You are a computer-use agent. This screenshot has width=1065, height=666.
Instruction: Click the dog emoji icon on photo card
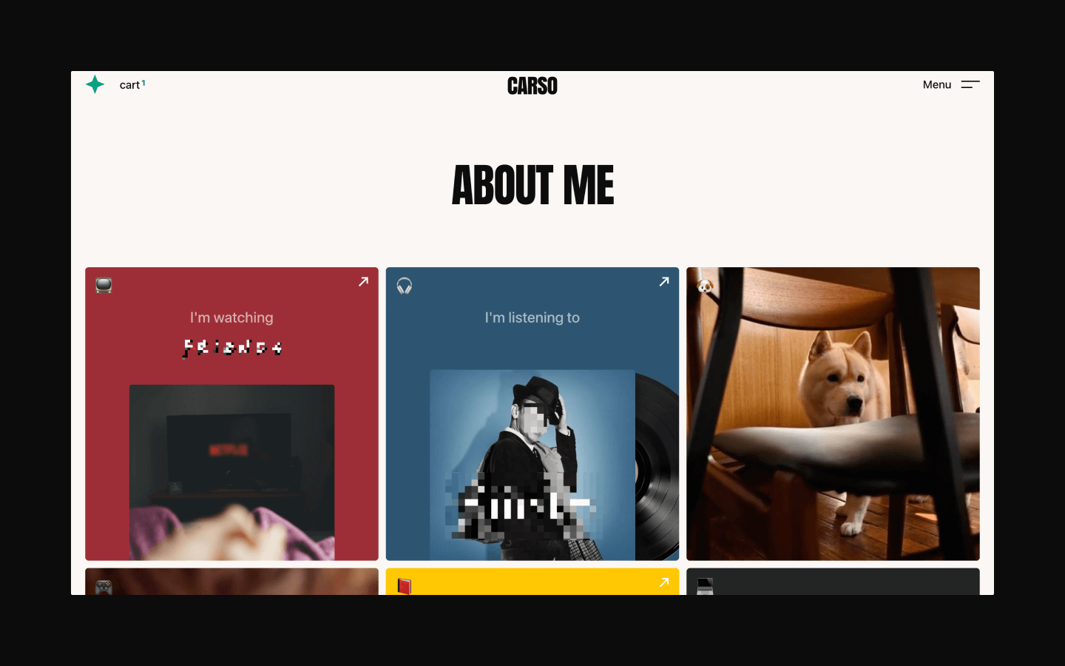pos(706,286)
